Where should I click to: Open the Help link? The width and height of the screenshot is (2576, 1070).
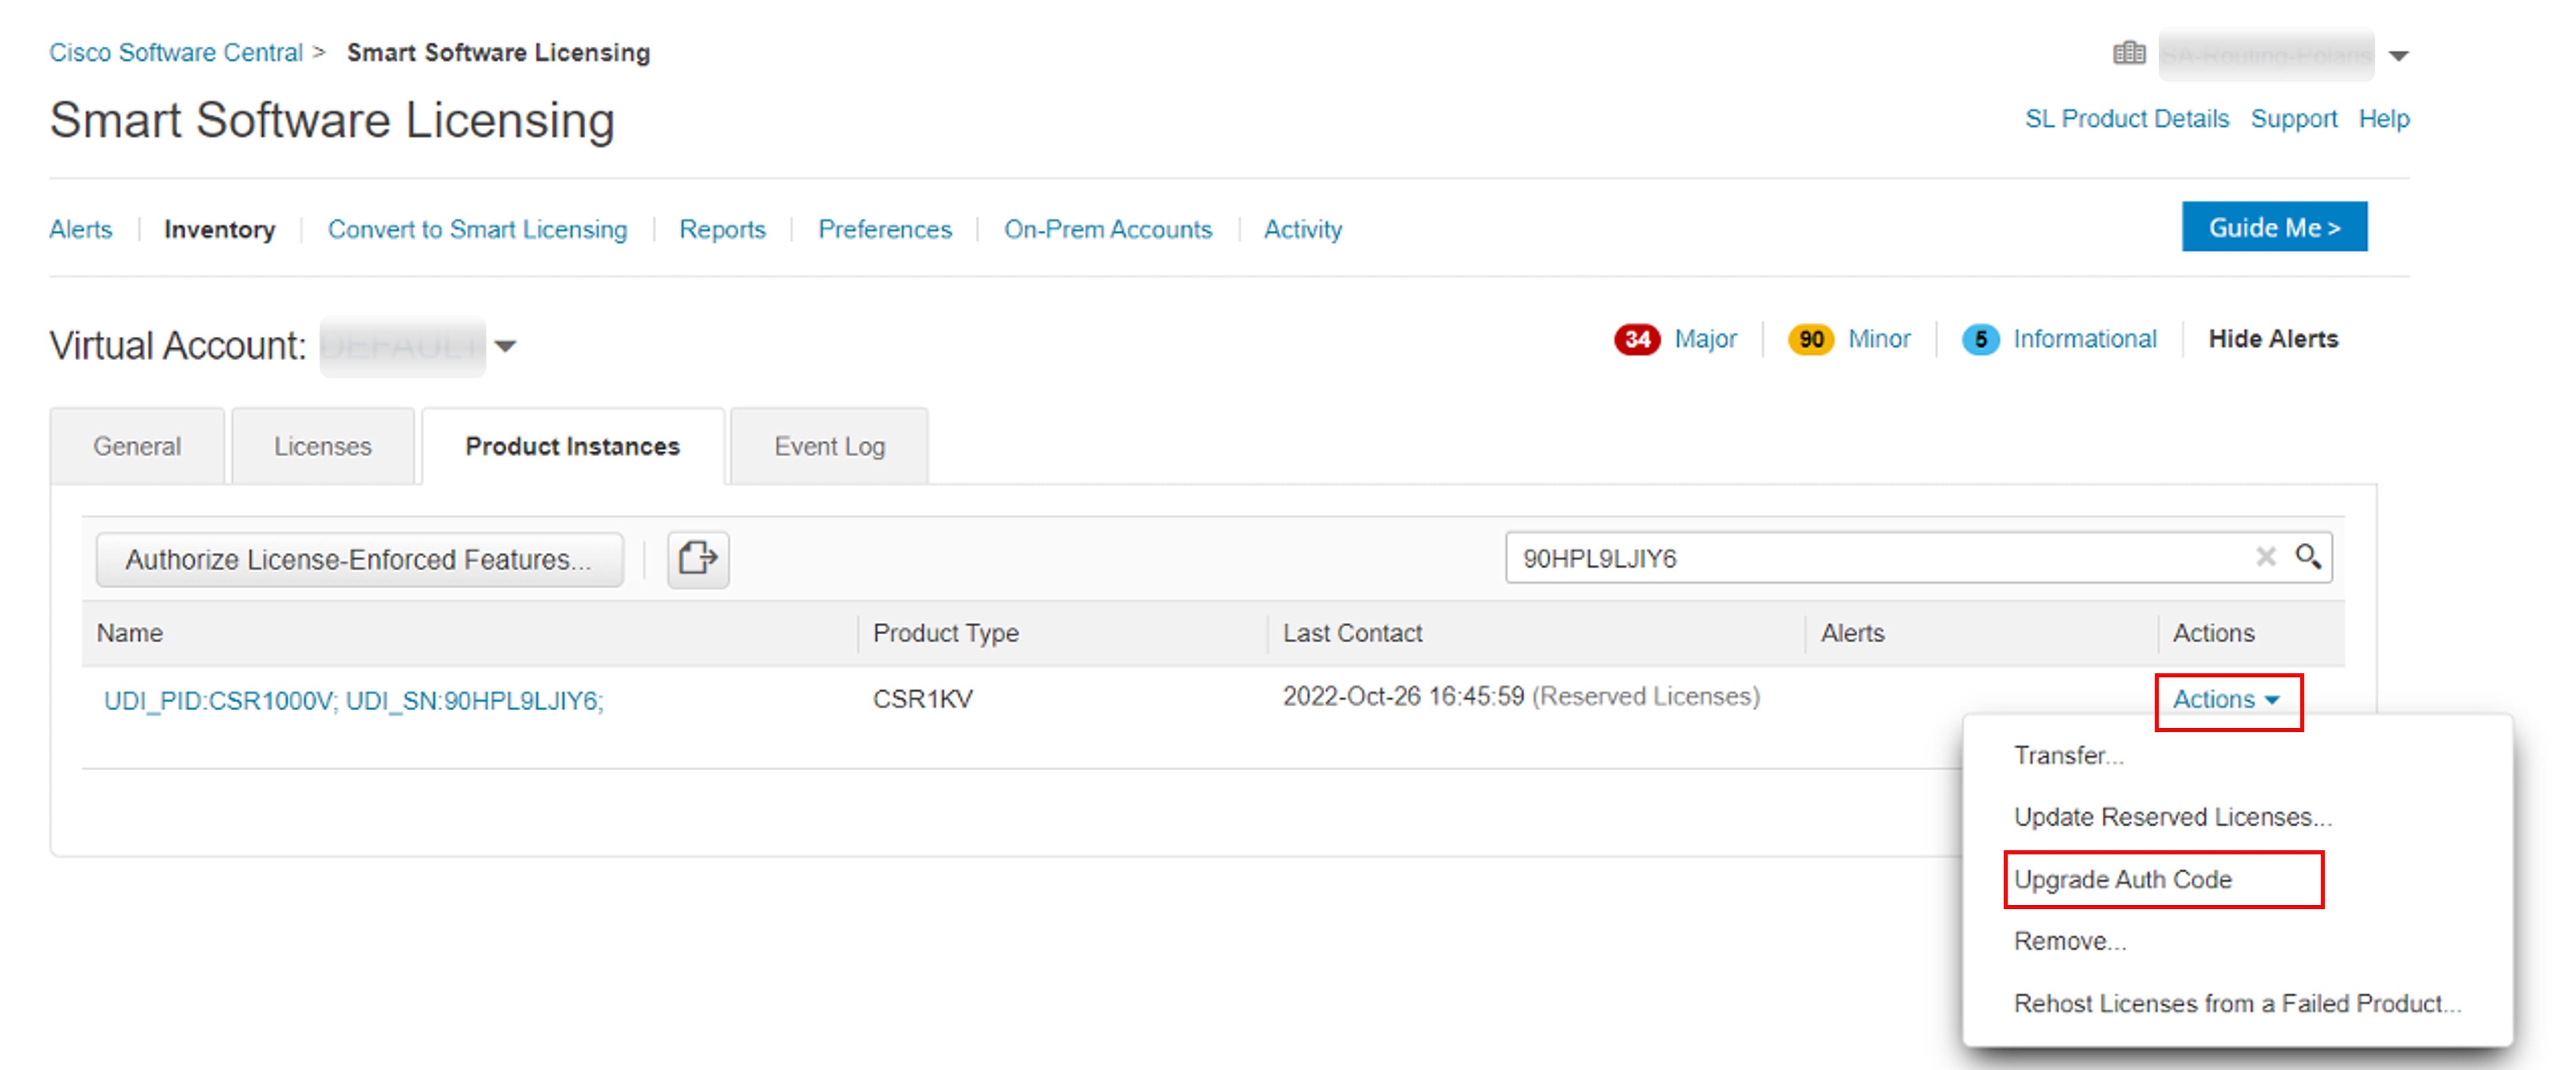tap(2383, 119)
